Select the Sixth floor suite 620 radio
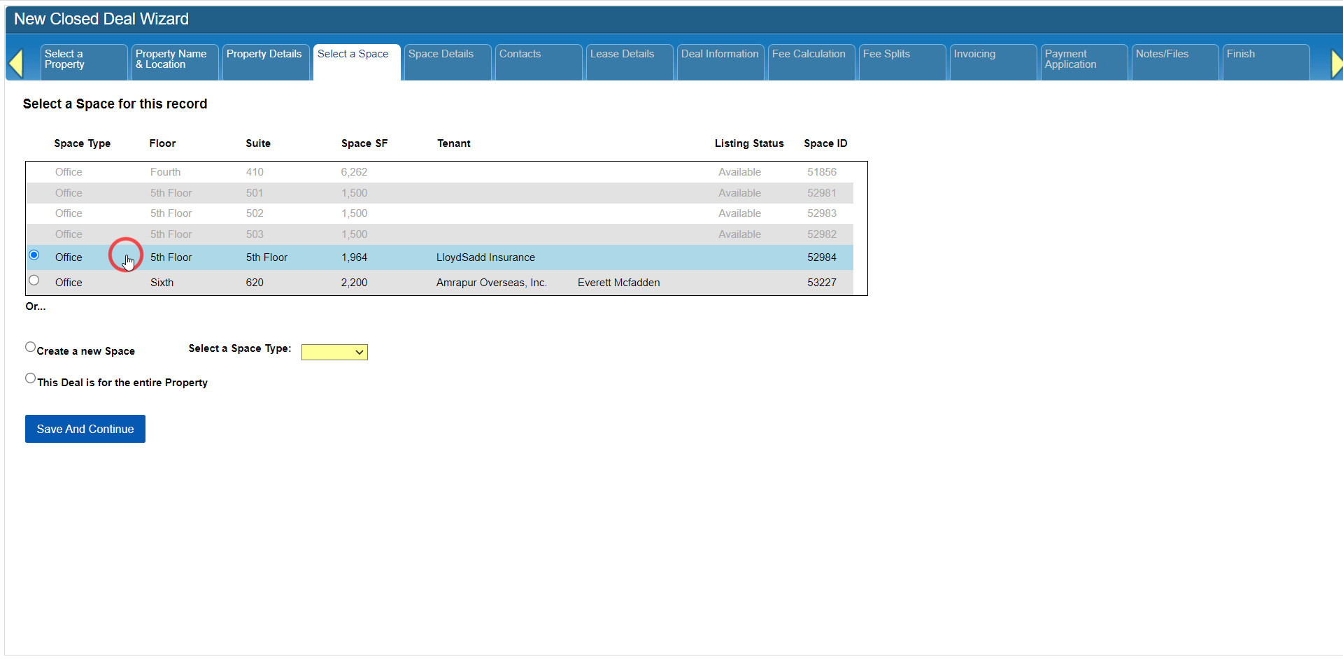This screenshot has height=659, width=1343. point(34,281)
